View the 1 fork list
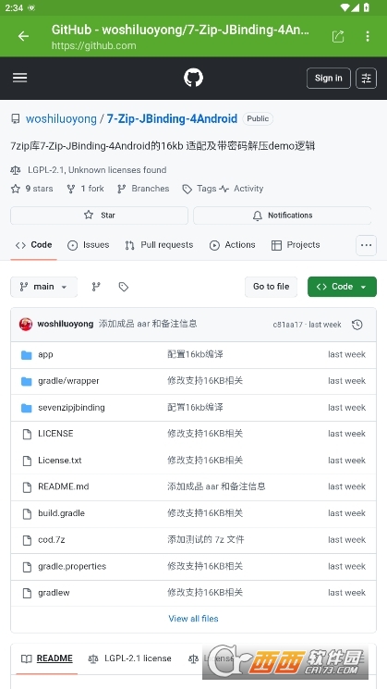 [92, 189]
